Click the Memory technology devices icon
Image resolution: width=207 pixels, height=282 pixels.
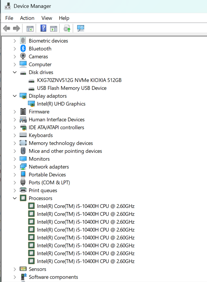(x=23, y=143)
